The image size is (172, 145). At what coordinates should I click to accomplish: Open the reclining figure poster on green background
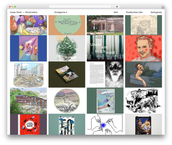105,101
